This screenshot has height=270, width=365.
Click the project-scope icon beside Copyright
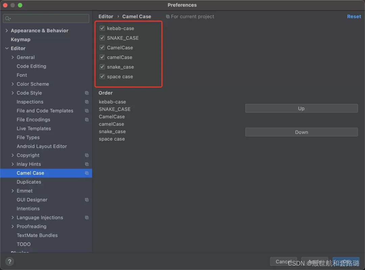(x=87, y=155)
